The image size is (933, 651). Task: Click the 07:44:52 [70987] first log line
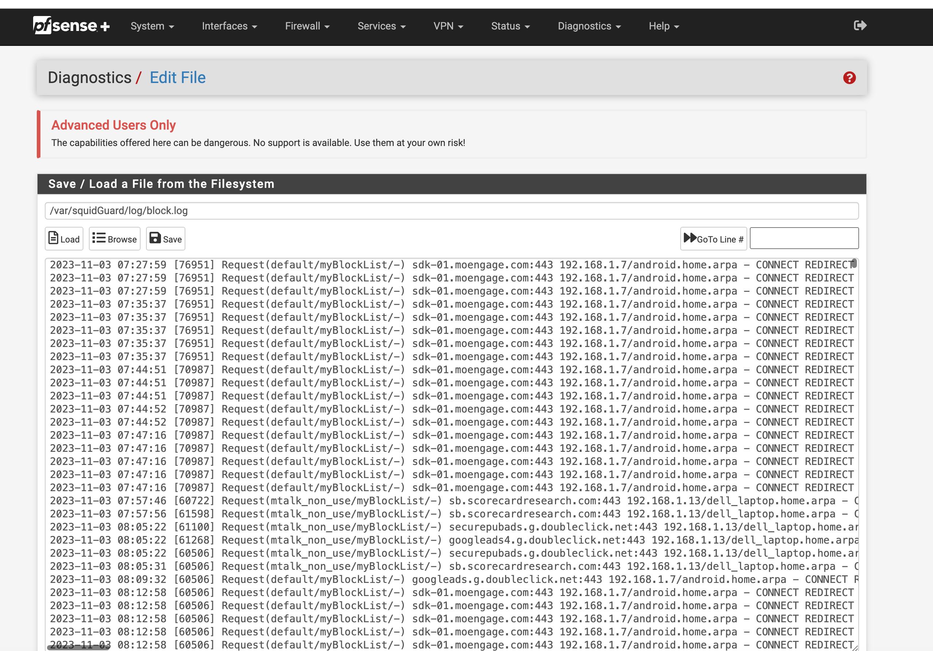pos(452,409)
